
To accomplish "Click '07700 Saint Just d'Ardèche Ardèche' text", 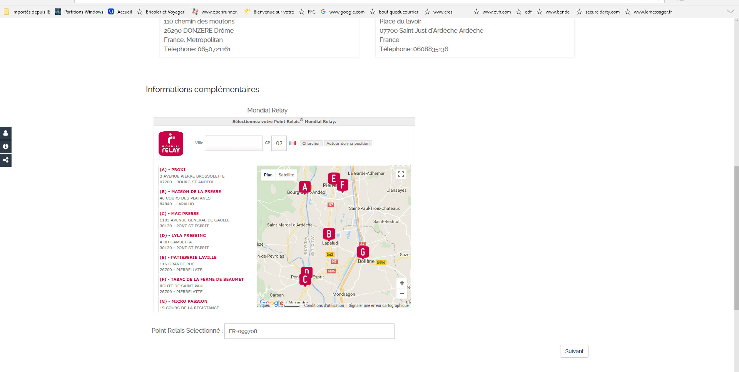I will click(x=431, y=31).
